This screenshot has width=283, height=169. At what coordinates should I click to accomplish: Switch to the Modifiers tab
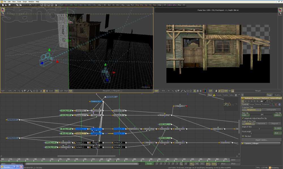click(278, 95)
